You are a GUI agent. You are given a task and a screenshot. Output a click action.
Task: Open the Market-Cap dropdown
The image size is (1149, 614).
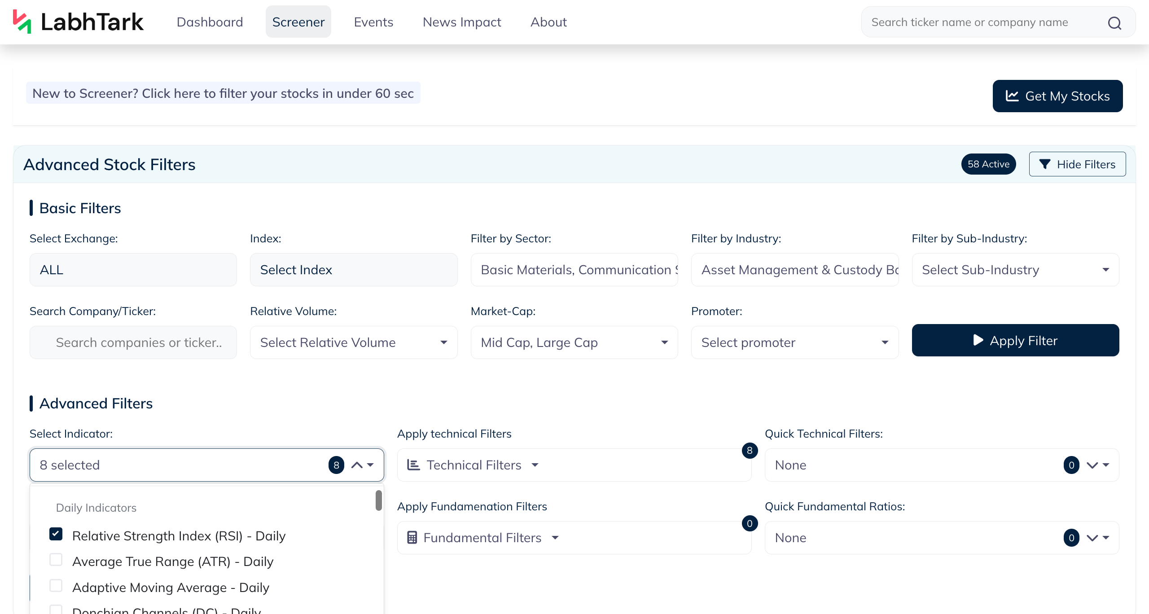[x=574, y=342]
